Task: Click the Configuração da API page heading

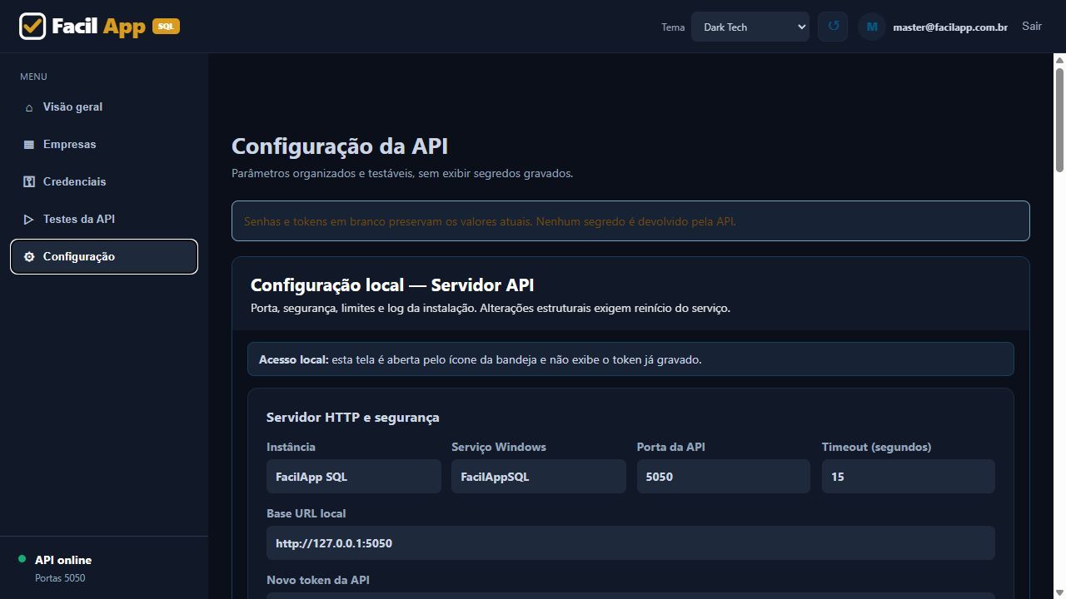Action: click(340, 146)
